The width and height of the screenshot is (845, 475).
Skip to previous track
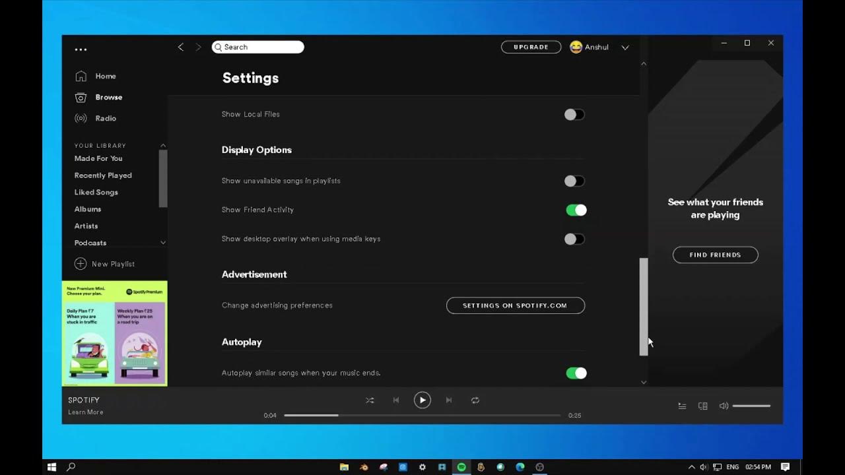click(396, 400)
